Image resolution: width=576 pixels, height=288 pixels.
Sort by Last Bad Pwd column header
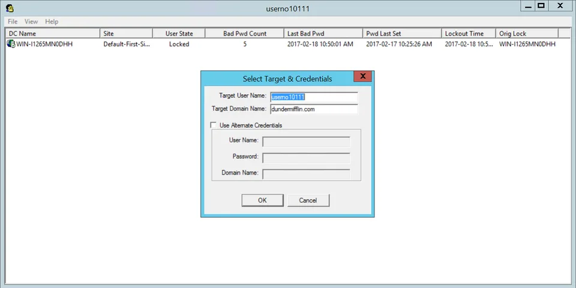point(323,34)
